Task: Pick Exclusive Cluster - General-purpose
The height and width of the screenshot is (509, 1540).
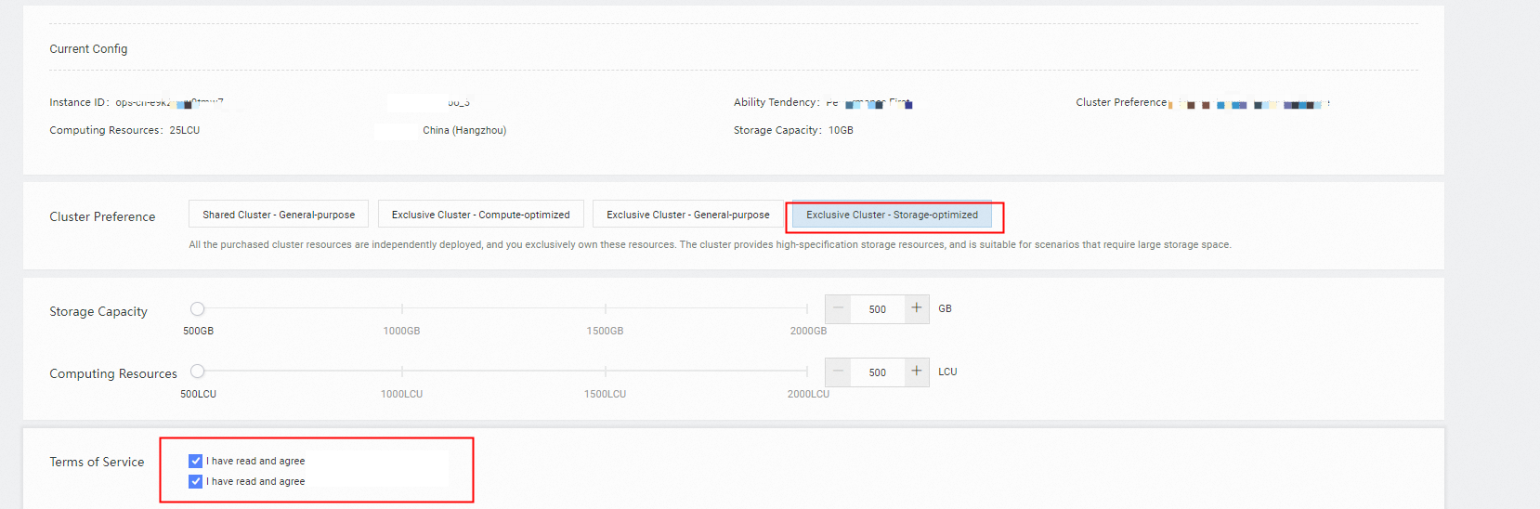Action: (x=688, y=215)
